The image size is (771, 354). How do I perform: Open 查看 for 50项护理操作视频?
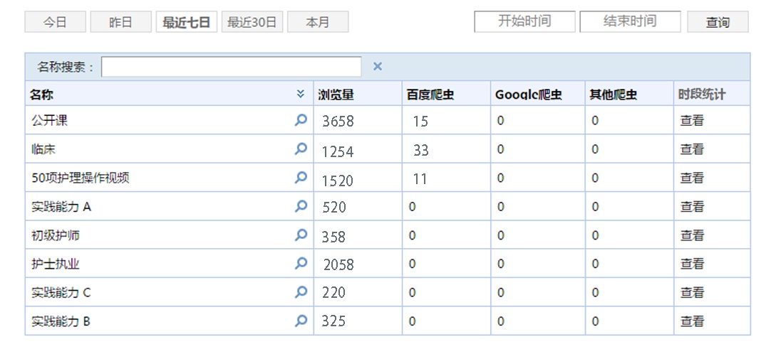pyautogui.click(x=692, y=178)
